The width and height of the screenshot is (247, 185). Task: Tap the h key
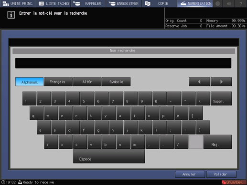116,127
